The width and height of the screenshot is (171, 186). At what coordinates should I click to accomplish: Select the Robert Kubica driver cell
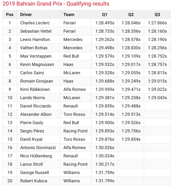point(38,181)
